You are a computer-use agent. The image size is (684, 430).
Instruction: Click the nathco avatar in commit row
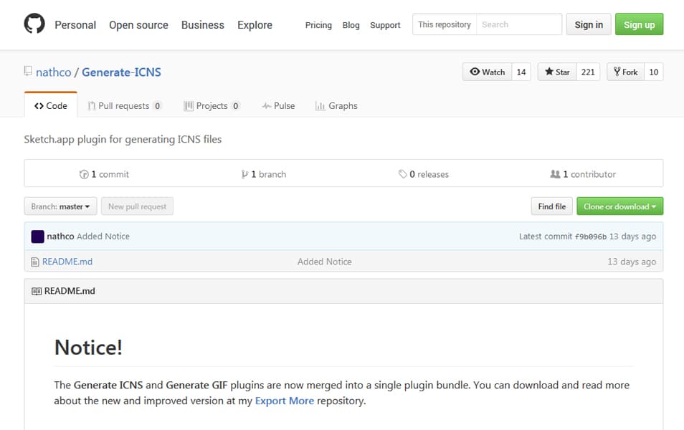pyautogui.click(x=37, y=236)
